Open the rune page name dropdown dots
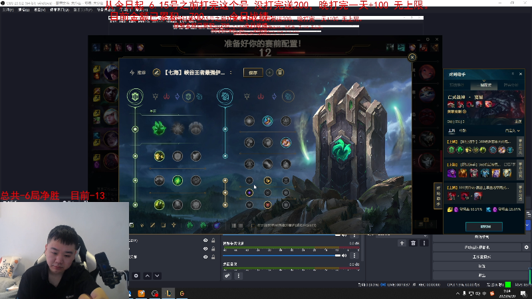Image resolution: width=532 pixels, height=299 pixels. tap(231, 72)
